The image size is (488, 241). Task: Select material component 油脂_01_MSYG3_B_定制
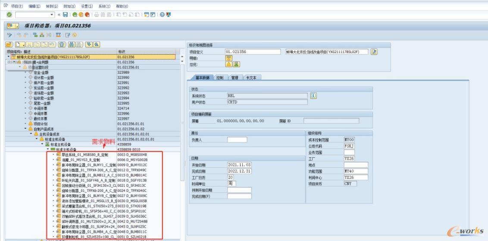pyautogui.click(x=81, y=160)
